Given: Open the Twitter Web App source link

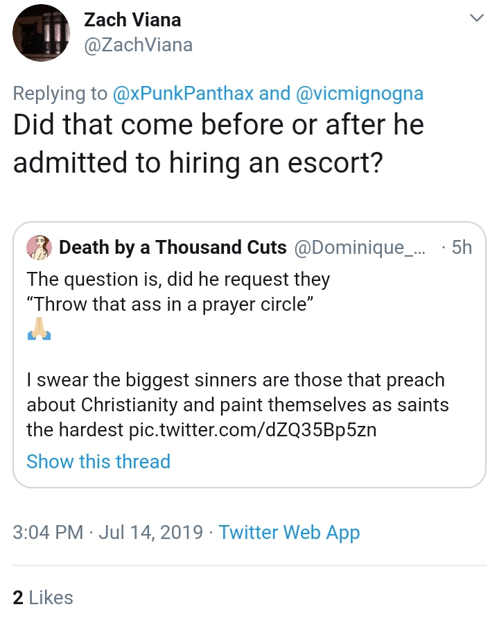Looking at the screenshot, I should [289, 533].
